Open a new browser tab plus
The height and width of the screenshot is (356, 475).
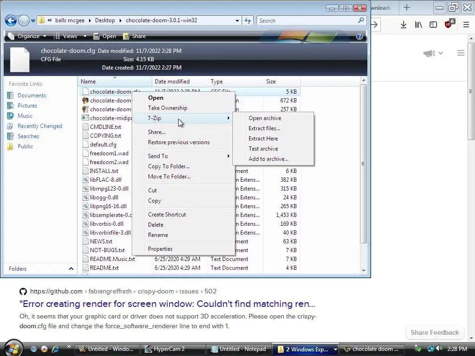407,7
